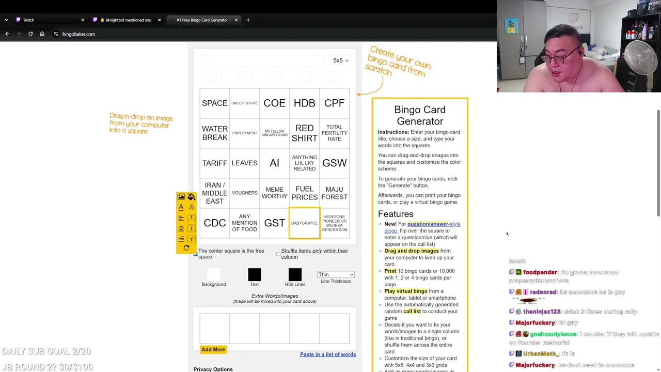The width and height of the screenshot is (661, 372).
Task: Select the ANY MENTION OF FOOD square
Action: (245, 223)
